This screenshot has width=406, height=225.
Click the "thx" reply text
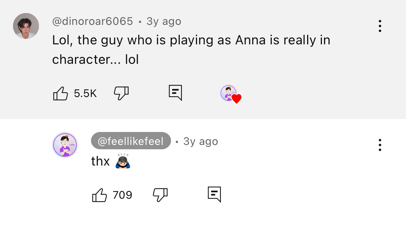[100, 161]
